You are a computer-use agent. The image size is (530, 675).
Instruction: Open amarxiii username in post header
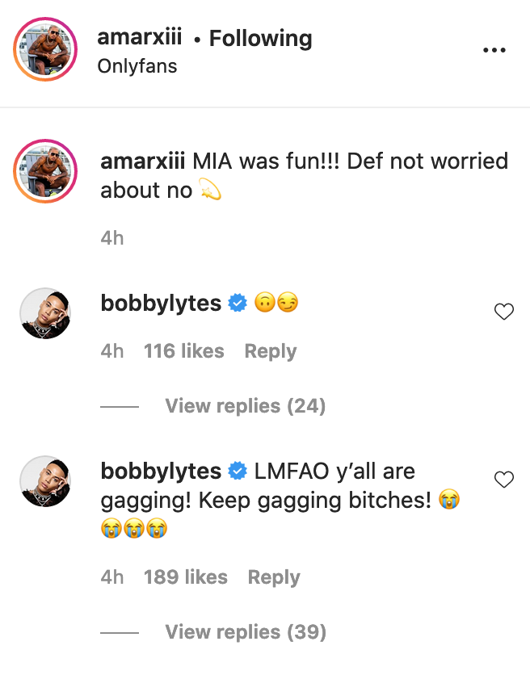139,38
